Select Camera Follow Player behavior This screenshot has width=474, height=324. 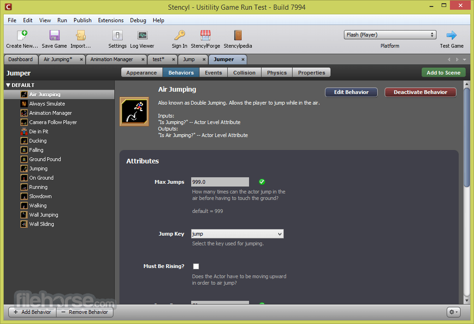(59, 122)
